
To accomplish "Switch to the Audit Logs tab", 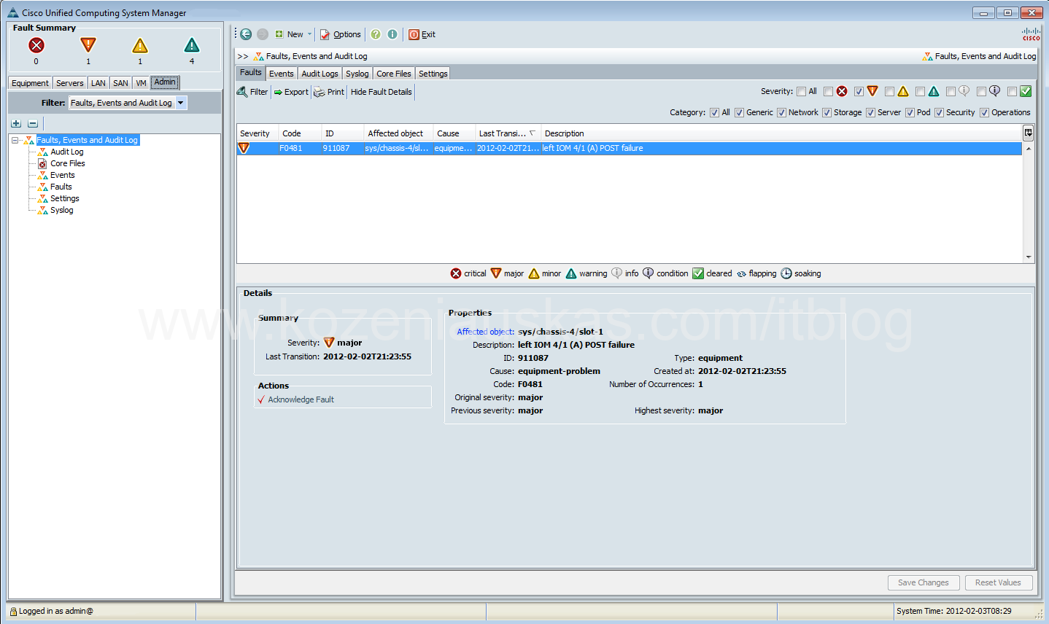I will 320,74.
